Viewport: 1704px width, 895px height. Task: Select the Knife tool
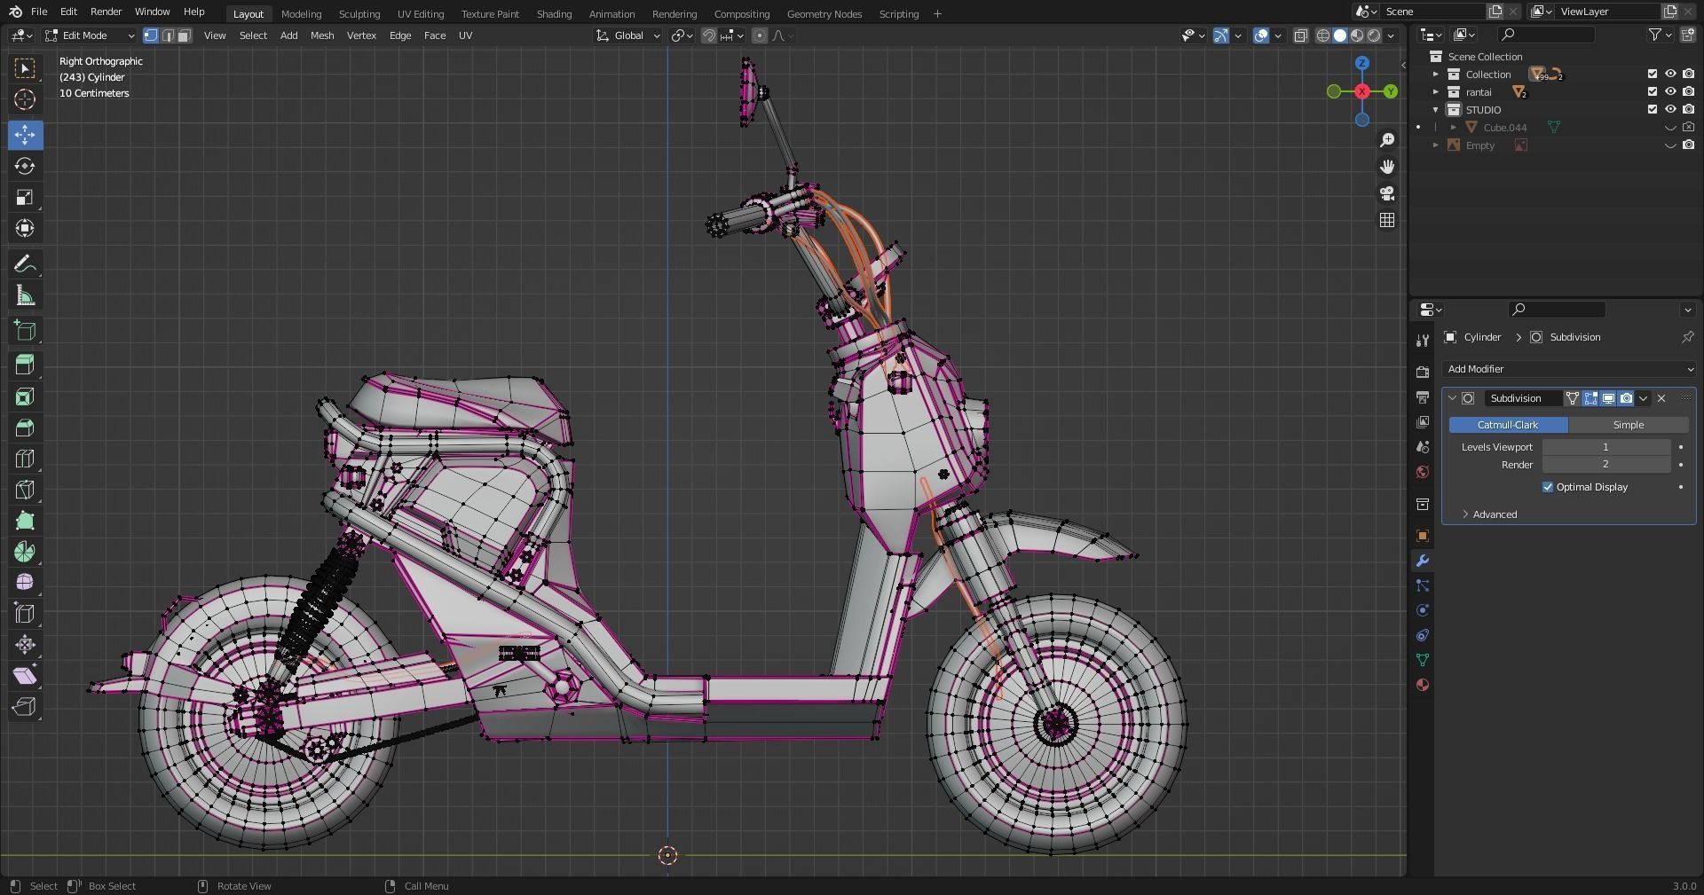(x=25, y=490)
